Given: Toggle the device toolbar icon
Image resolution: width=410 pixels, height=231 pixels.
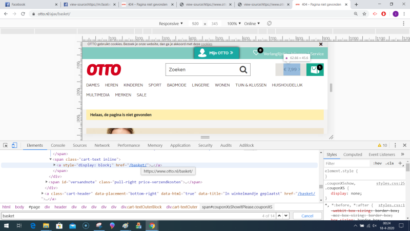Looking at the screenshot, I should tap(14, 145).
